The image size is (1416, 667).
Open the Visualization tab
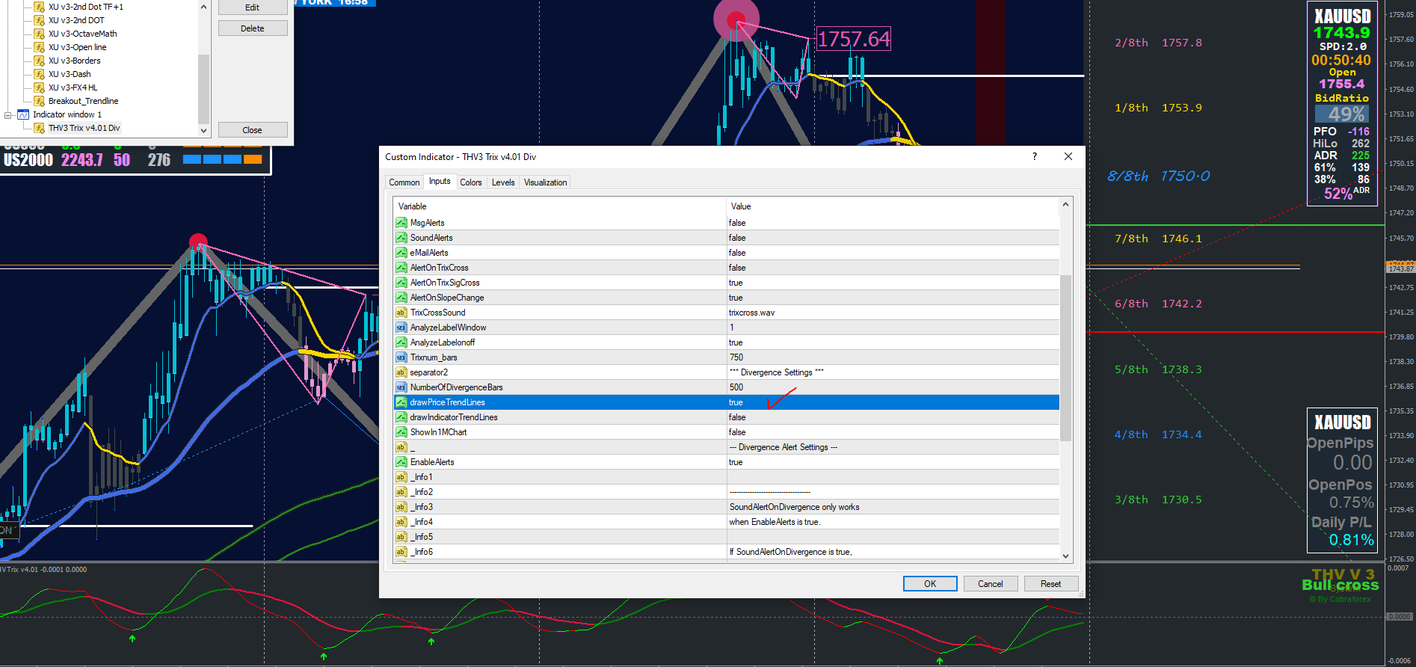pos(545,182)
